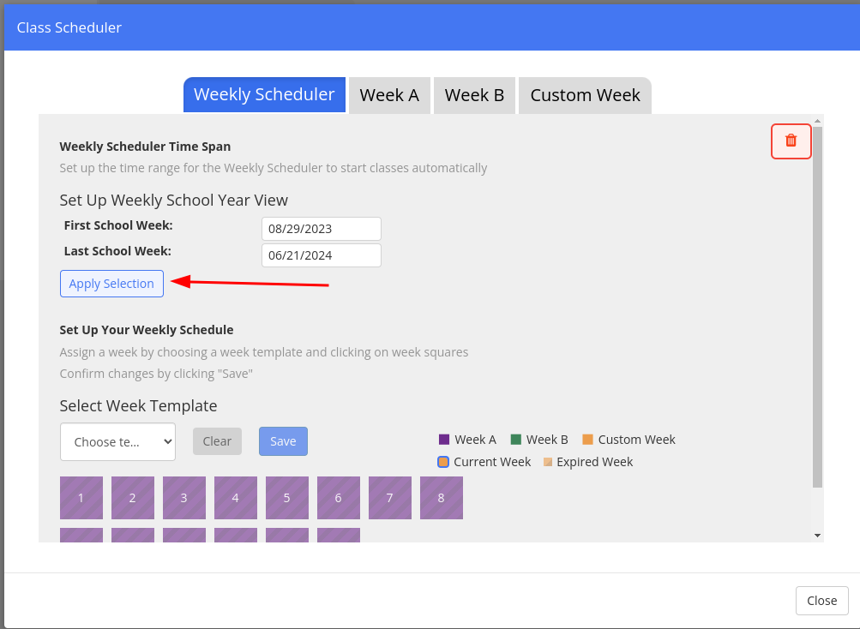This screenshot has height=629, width=860.
Task: Open the Custom Week tab
Action: click(585, 95)
